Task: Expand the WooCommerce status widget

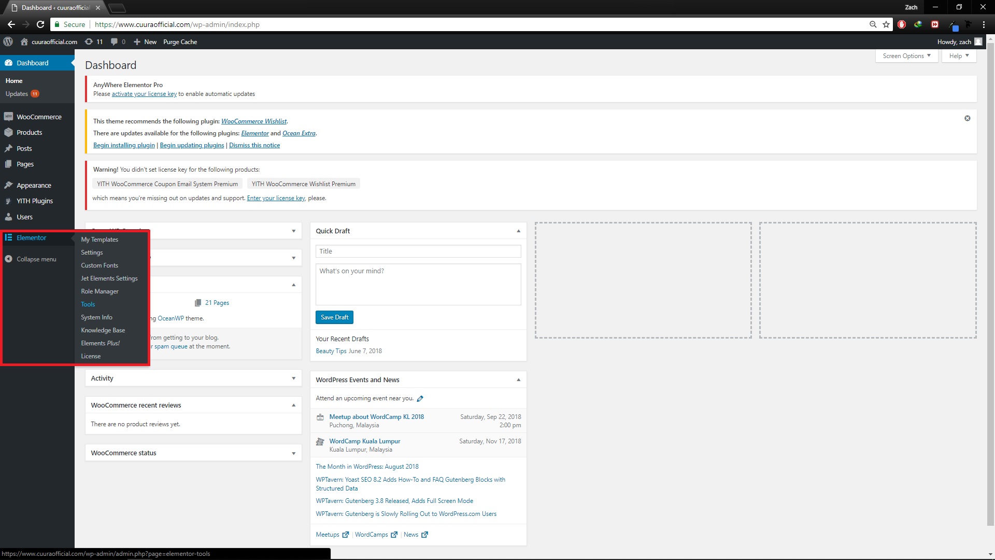Action: point(293,453)
